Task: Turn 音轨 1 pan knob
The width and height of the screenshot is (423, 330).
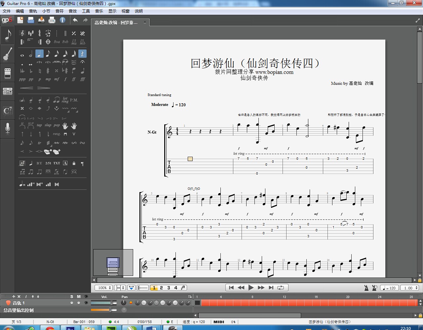Action: click(124, 303)
